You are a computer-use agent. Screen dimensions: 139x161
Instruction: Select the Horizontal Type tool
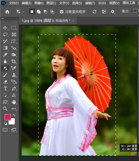tap(5, 88)
